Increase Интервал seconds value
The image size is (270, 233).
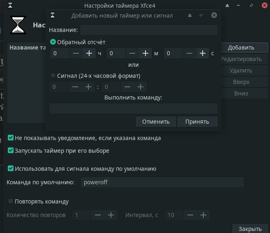point(203,215)
